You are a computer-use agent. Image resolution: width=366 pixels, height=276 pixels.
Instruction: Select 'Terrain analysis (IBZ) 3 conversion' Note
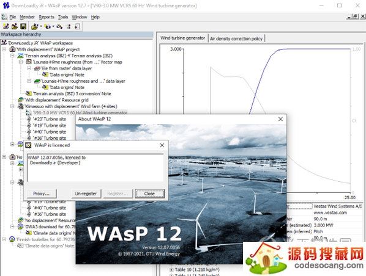pos(72,93)
